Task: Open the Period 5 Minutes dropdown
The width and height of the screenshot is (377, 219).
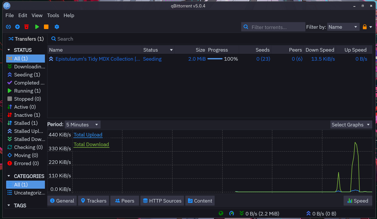Action: (82, 124)
